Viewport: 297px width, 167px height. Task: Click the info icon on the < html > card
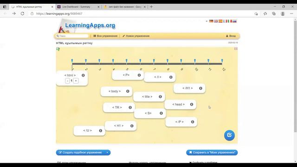tap(83, 75)
